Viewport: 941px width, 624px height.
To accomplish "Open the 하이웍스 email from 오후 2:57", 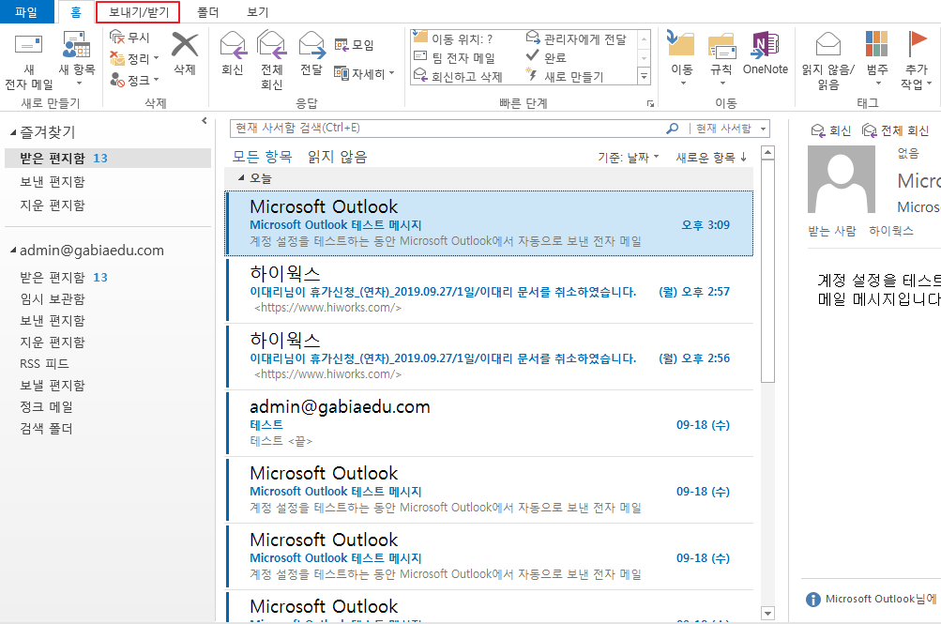I will [489, 290].
